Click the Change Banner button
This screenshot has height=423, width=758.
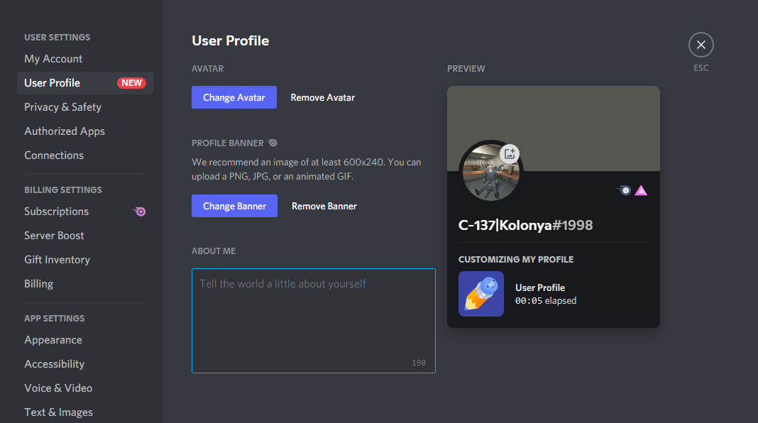pyautogui.click(x=234, y=206)
